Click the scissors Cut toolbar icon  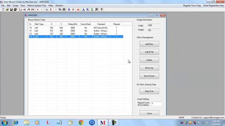coord(56,9)
